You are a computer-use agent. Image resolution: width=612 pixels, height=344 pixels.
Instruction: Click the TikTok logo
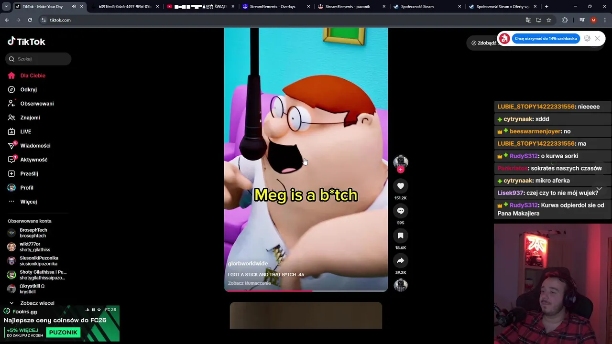pos(26,42)
